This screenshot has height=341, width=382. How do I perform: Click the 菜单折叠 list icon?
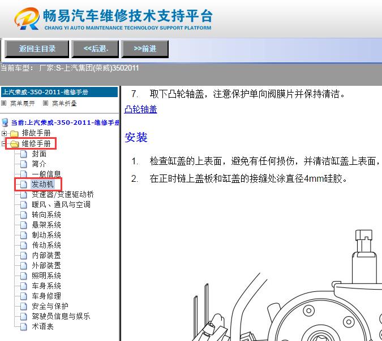click(46, 103)
